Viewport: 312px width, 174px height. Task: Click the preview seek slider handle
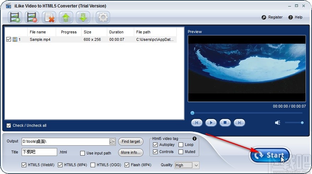point(192,113)
